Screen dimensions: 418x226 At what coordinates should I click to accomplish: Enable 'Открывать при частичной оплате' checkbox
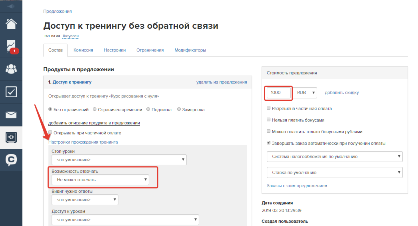[x=50, y=132]
